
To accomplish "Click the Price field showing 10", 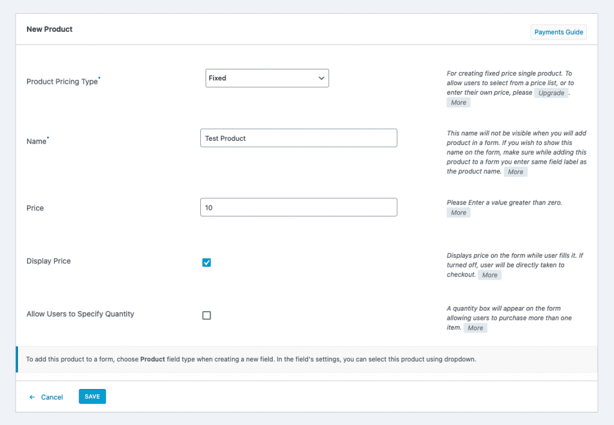I will (299, 207).
